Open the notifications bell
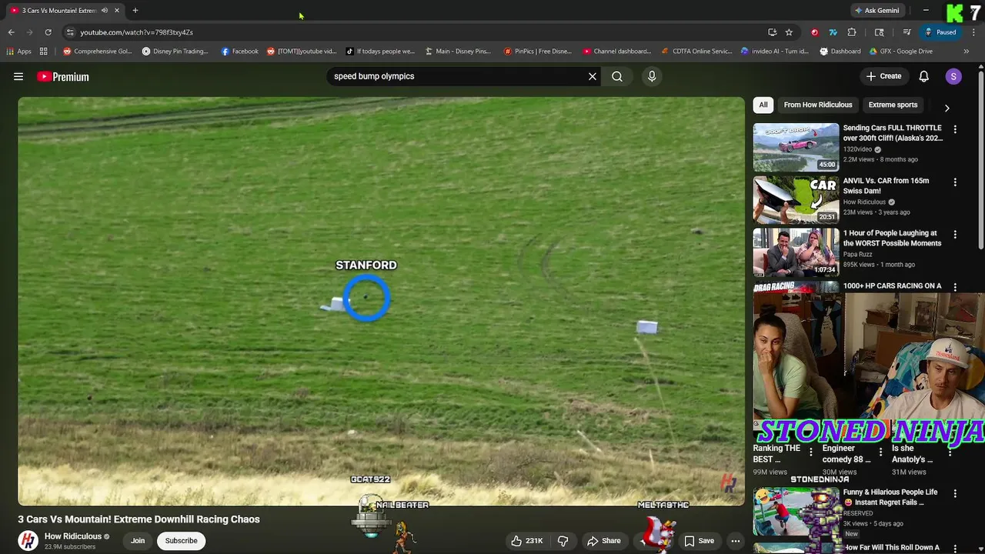The height and width of the screenshot is (554, 985). pos(924,76)
